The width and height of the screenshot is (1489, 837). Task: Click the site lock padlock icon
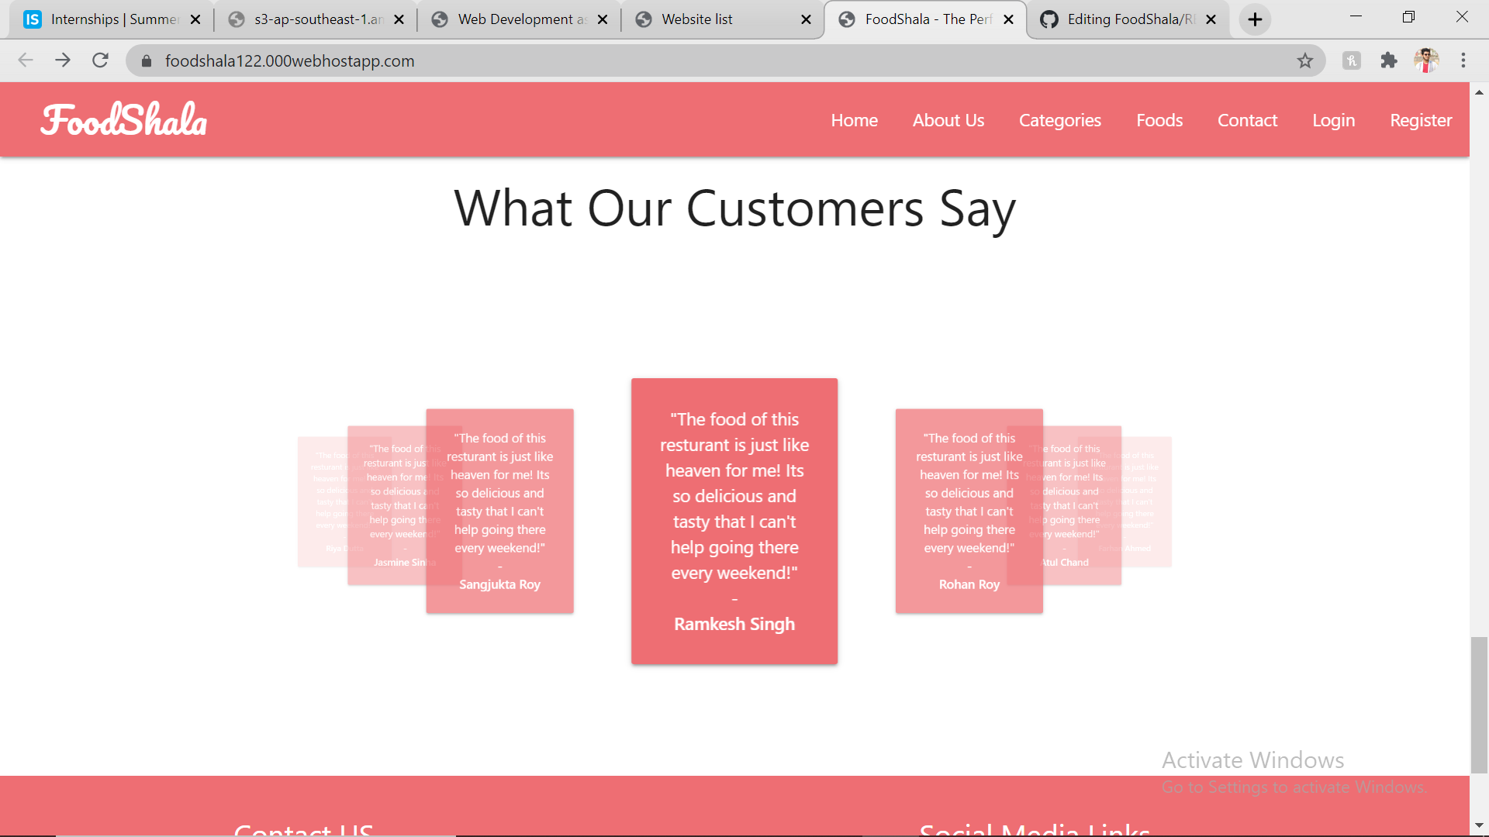pos(147,60)
